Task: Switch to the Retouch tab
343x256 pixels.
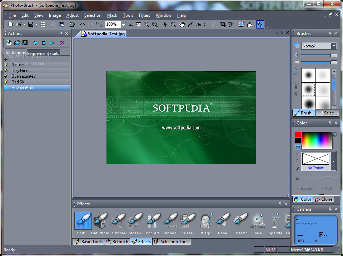Action: point(117,242)
